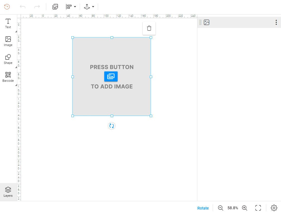The width and height of the screenshot is (281, 214).
Task: Click the blue add image button
Action: pyautogui.click(x=111, y=76)
